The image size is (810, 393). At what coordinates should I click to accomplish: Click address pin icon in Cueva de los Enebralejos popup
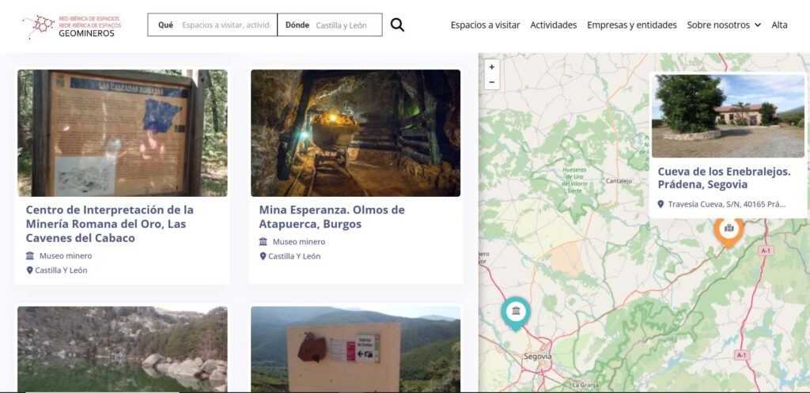[x=660, y=204]
